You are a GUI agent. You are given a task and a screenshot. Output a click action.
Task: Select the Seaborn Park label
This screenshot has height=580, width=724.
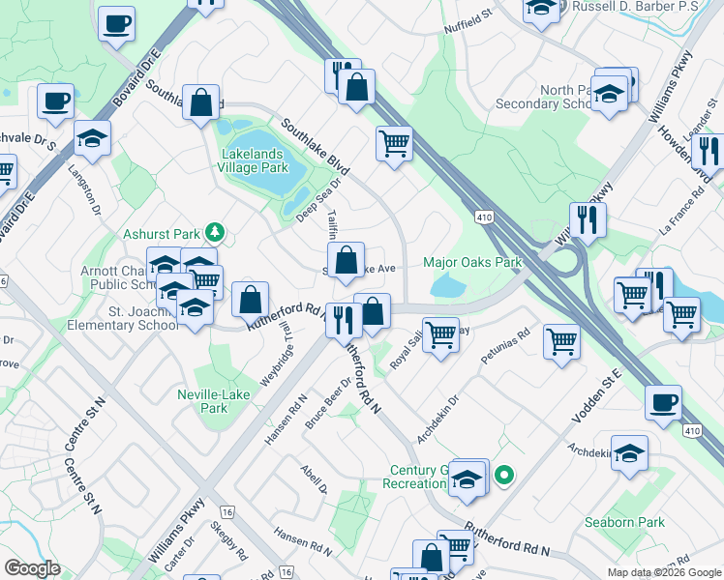(x=624, y=522)
